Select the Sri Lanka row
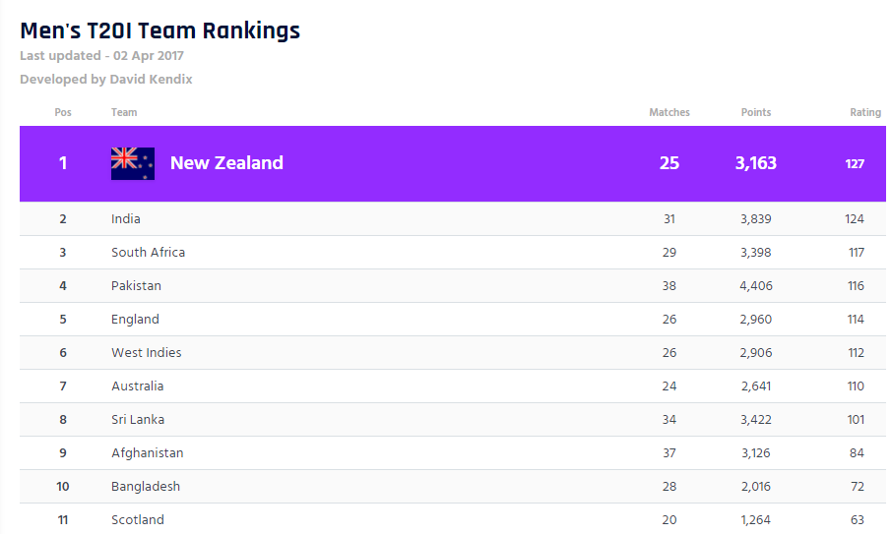Viewport: 891px width, 534px height. point(138,420)
